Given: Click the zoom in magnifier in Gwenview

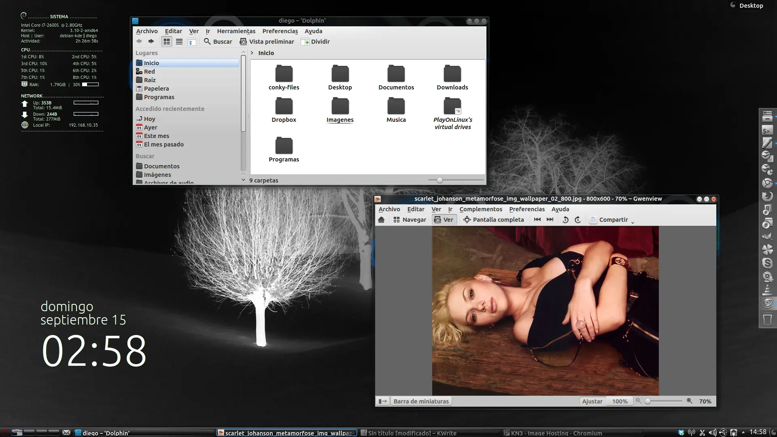Looking at the screenshot, I should [690, 401].
